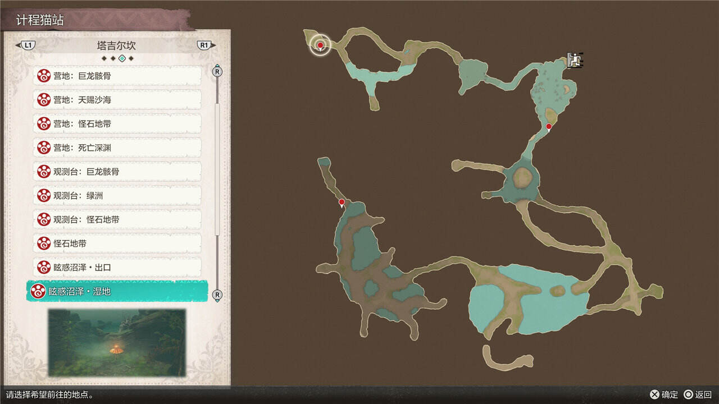Select 观测台：绿洲 travel point
The height and width of the screenshot is (404, 719).
(x=117, y=196)
